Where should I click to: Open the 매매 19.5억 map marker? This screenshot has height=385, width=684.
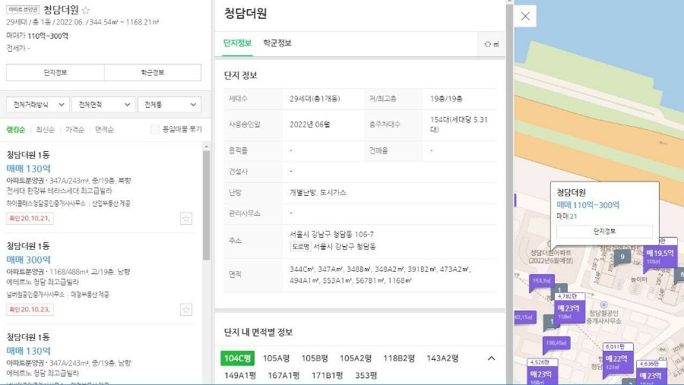pos(660,256)
